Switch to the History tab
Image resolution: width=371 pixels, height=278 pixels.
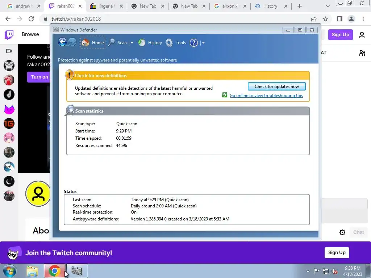pos(271,6)
